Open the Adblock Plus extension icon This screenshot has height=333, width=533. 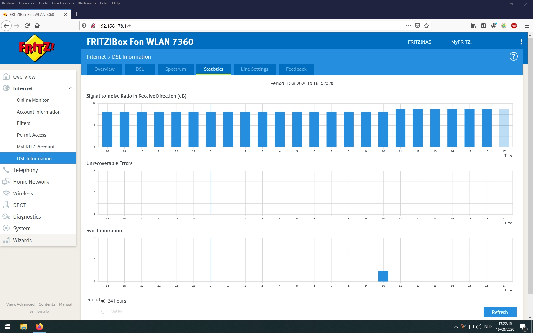click(514, 26)
